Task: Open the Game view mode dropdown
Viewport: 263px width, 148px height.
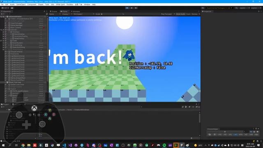Action: (55, 14)
